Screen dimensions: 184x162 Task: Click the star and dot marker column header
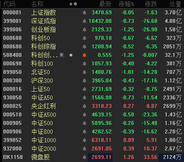[x=73, y=4]
